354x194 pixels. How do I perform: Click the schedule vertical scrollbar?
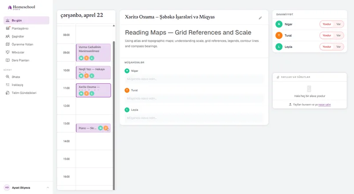click(114, 115)
